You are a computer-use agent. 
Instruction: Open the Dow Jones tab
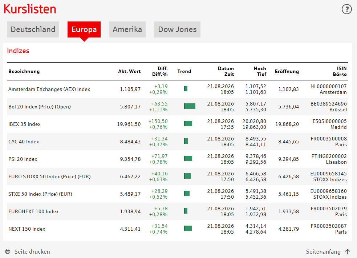click(x=177, y=29)
